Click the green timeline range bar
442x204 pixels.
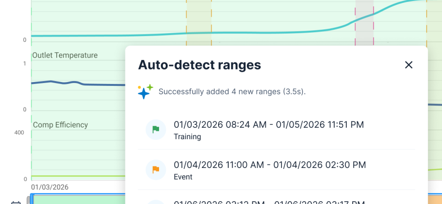[x=77, y=199]
